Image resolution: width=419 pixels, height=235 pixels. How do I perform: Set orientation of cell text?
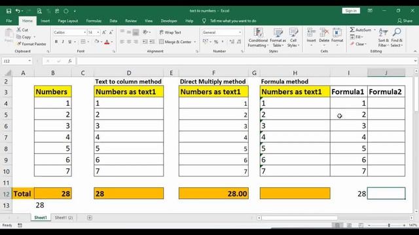[145, 32]
